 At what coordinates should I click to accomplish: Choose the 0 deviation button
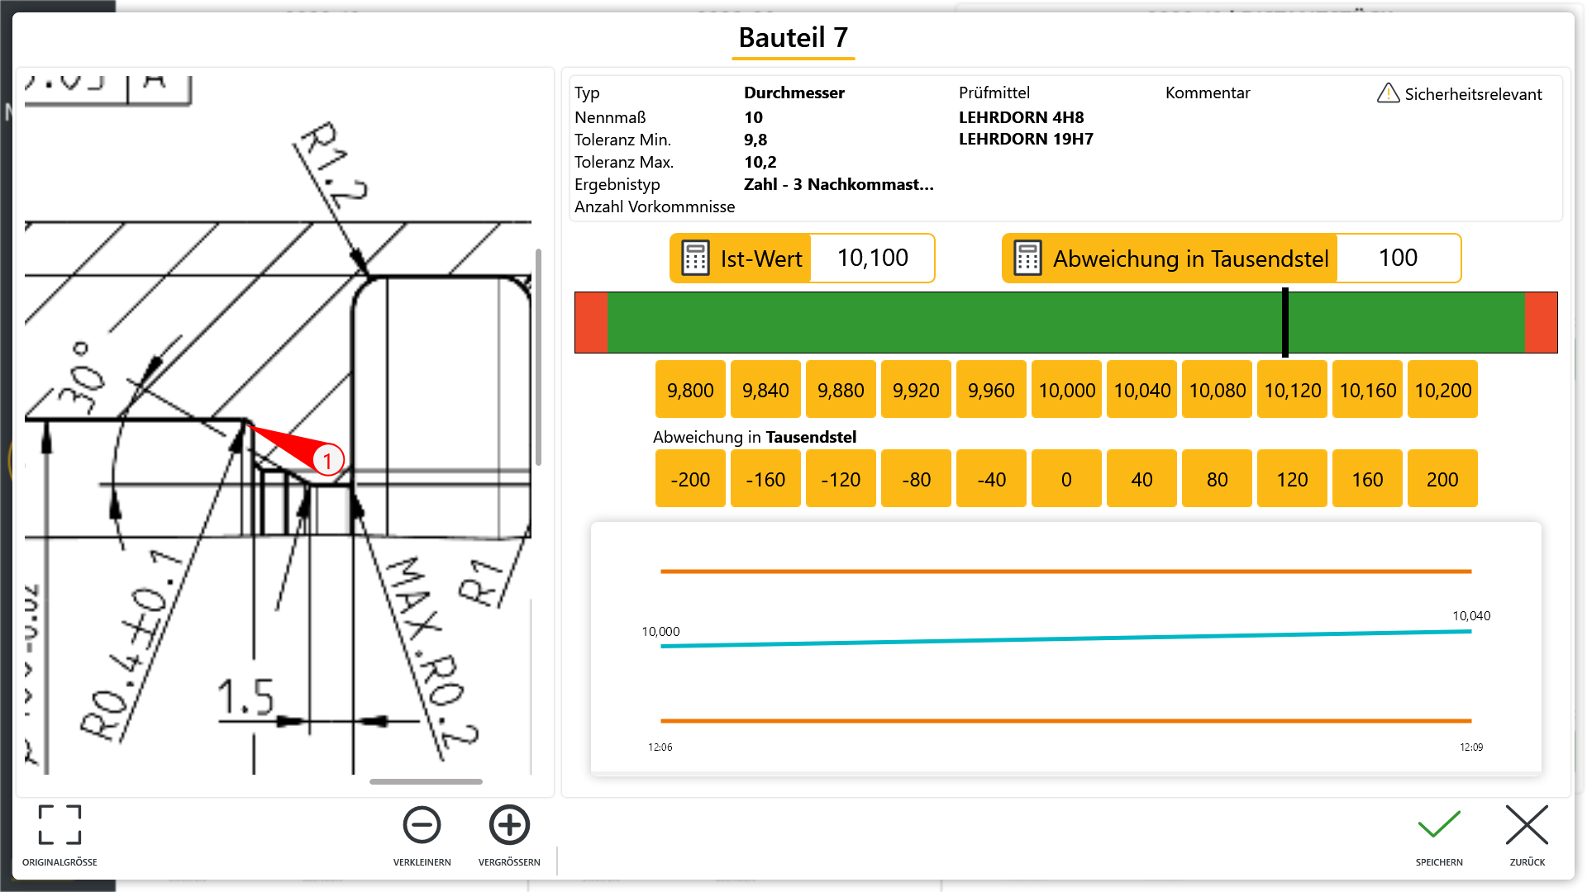(x=1066, y=479)
